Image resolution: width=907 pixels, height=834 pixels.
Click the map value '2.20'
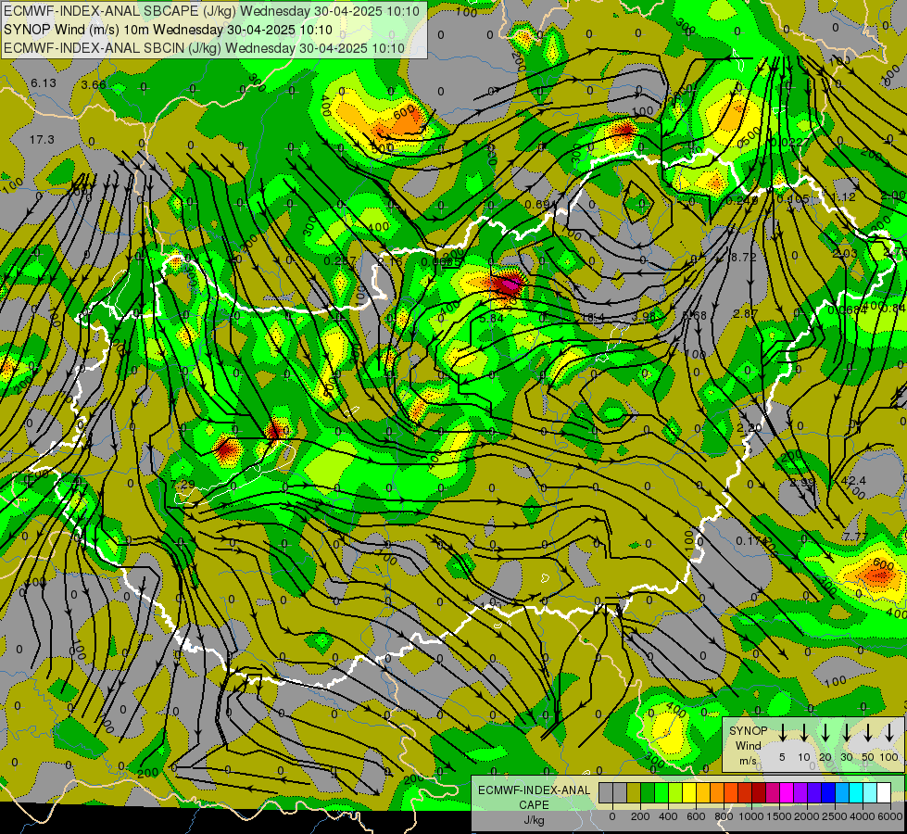750,428
